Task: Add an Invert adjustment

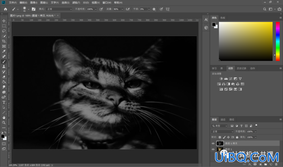Action: click(x=221, y=89)
